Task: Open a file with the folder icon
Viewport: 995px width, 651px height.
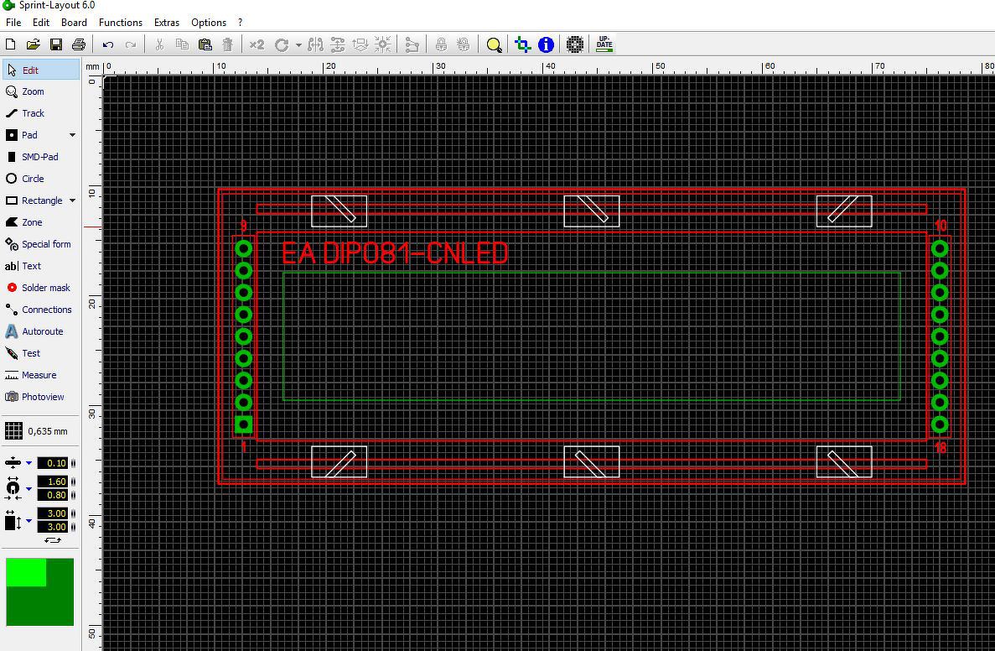Action: point(33,44)
